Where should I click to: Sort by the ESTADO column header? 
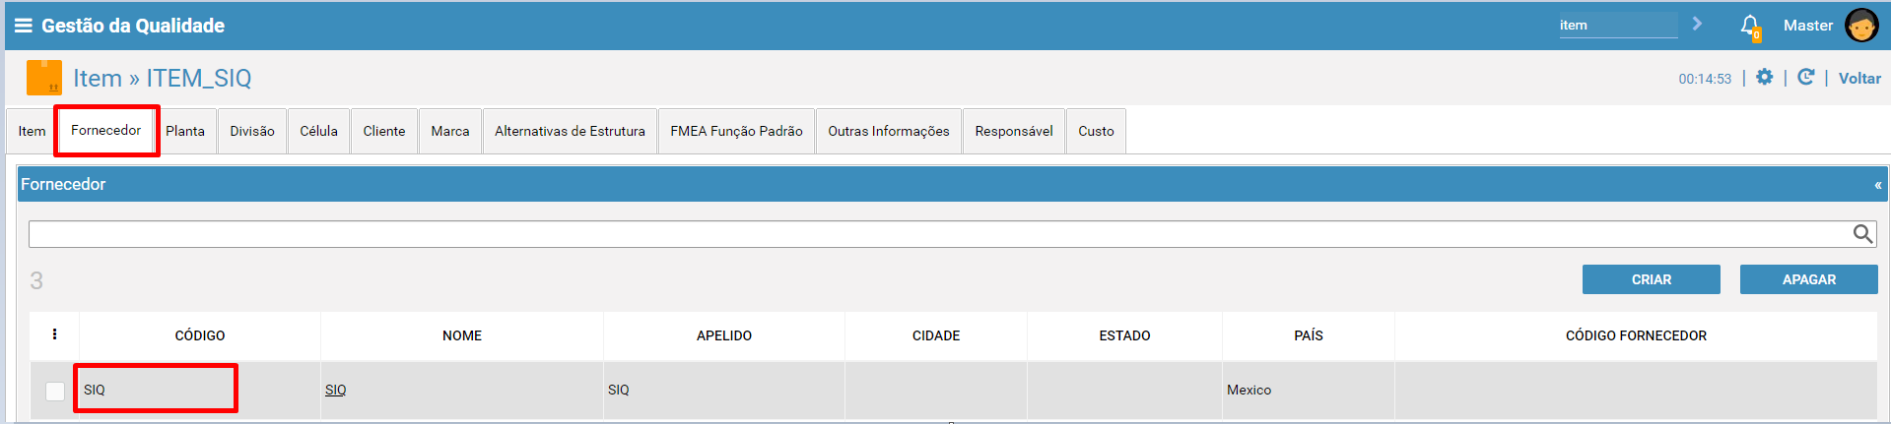coord(1124,335)
